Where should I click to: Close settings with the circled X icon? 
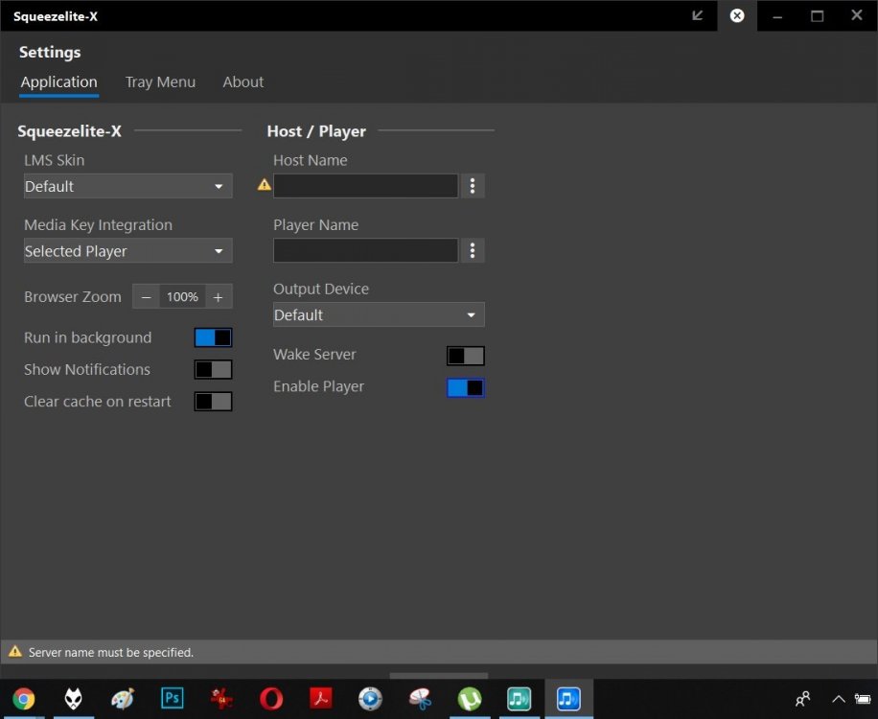[737, 15]
